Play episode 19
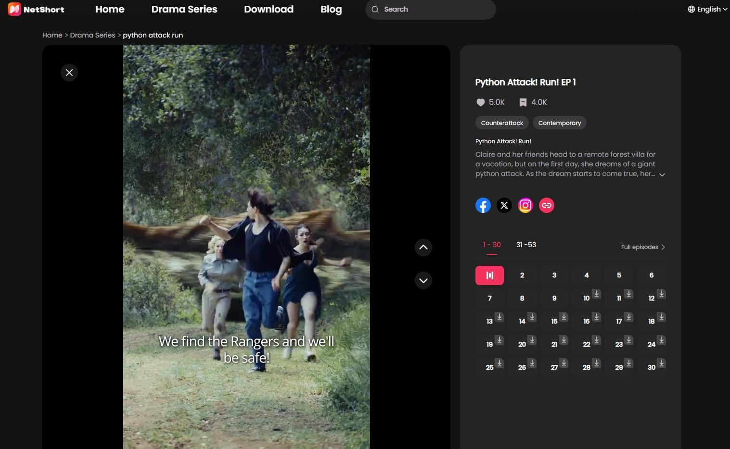The image size is (730, 449). 489,345
